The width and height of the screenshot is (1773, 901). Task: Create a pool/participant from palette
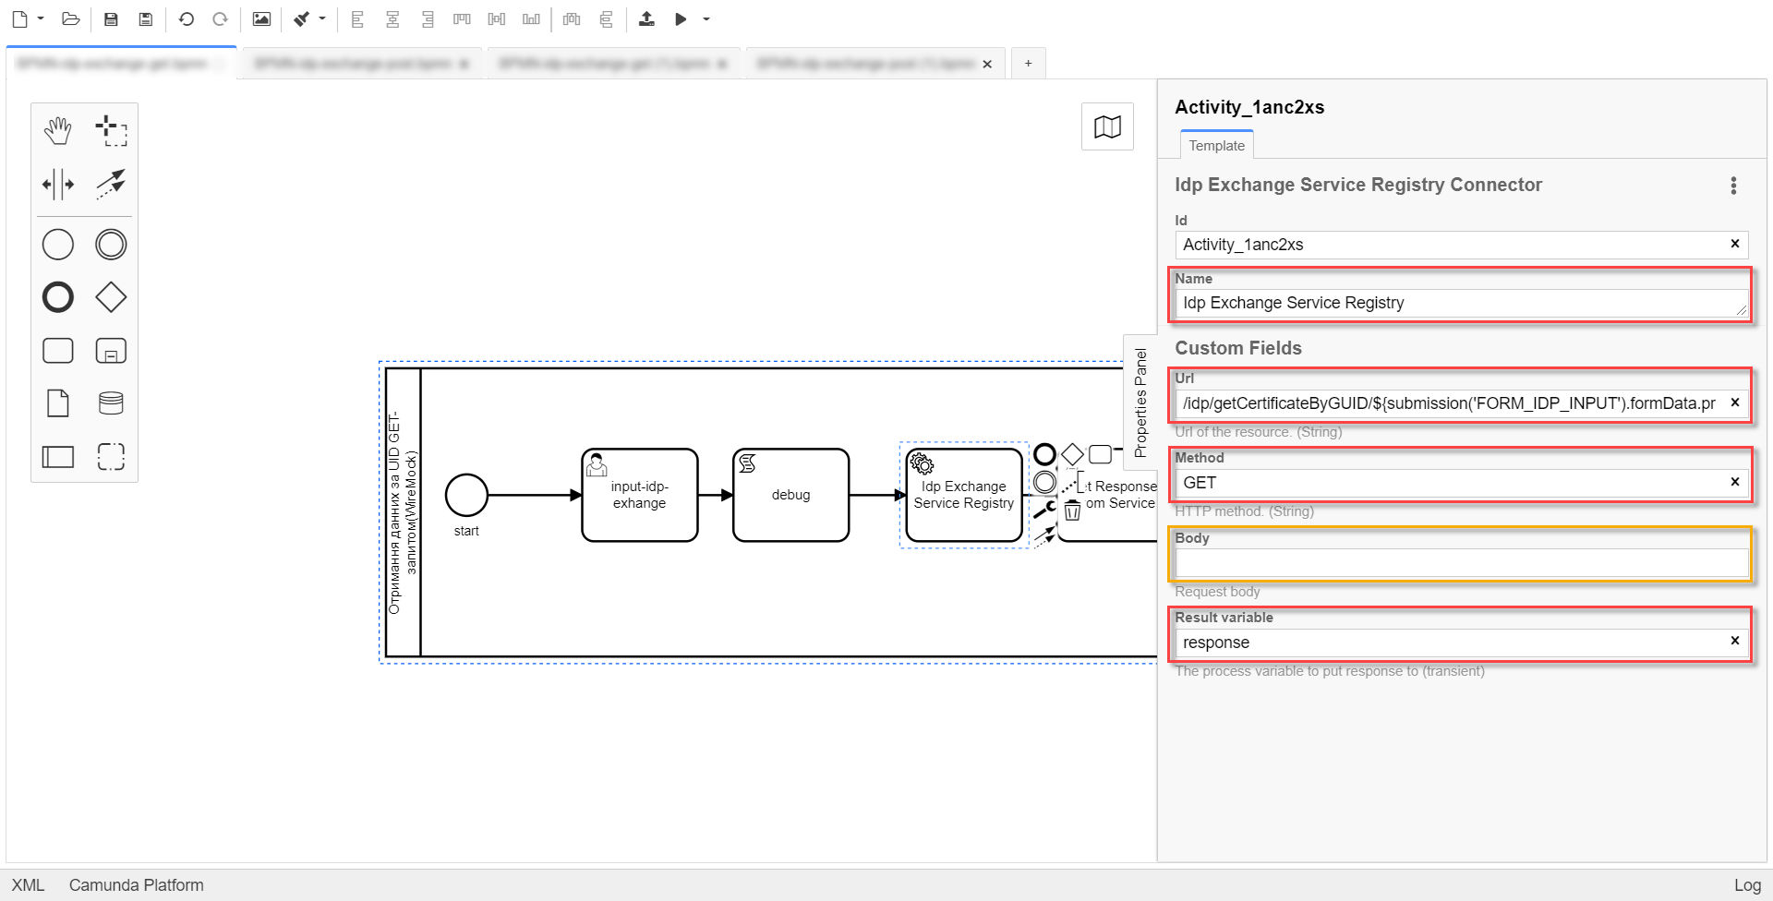point(58,456)
